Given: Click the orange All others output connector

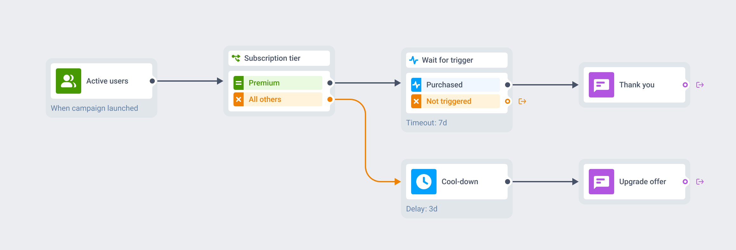Looking at the screenshot, I should [x=330, y=99].
